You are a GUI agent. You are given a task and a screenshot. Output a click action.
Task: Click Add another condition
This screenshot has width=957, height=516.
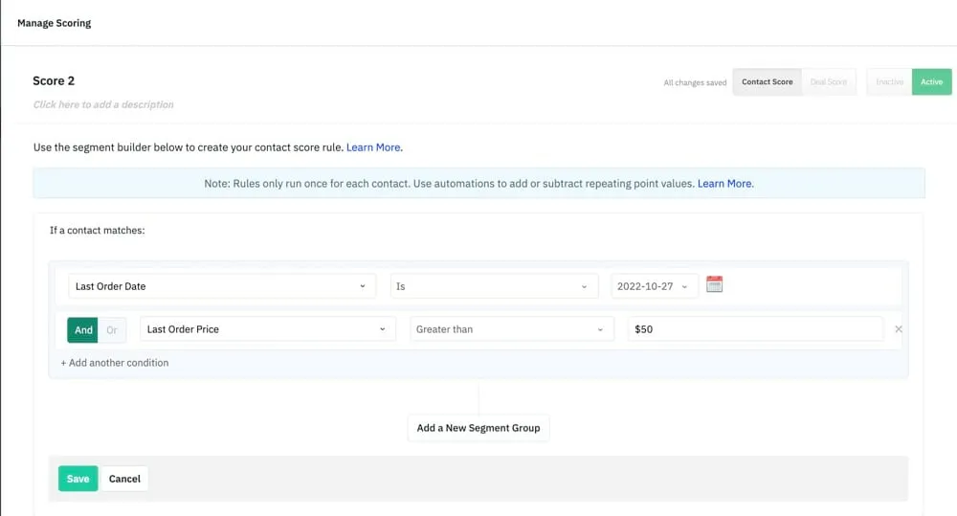point(115,363)
